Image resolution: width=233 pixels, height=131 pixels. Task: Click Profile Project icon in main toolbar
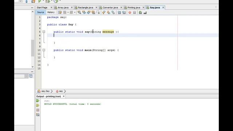(x=56, y=1)
